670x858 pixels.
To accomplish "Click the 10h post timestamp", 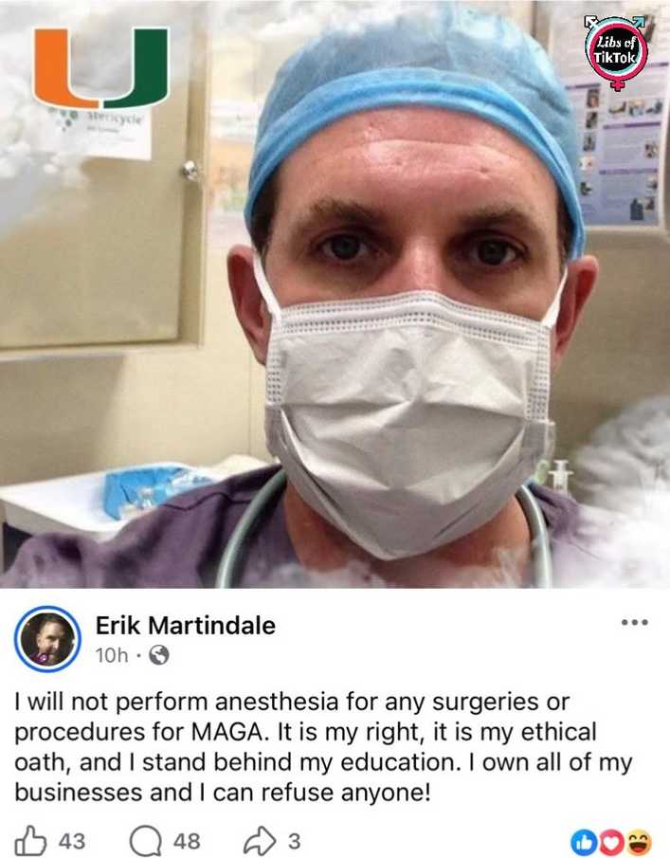I will [112, 655].
